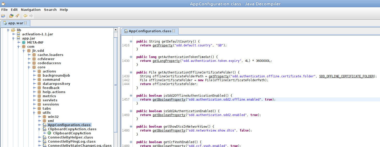Viewport: 380px width, 147px height.
Task: Collapse the app.jar node
Action: [x=13, y=38]
